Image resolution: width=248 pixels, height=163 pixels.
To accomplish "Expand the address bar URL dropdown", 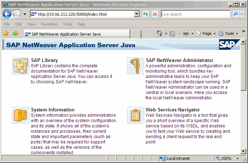I will pyautogui.click(x=137, y=14).
